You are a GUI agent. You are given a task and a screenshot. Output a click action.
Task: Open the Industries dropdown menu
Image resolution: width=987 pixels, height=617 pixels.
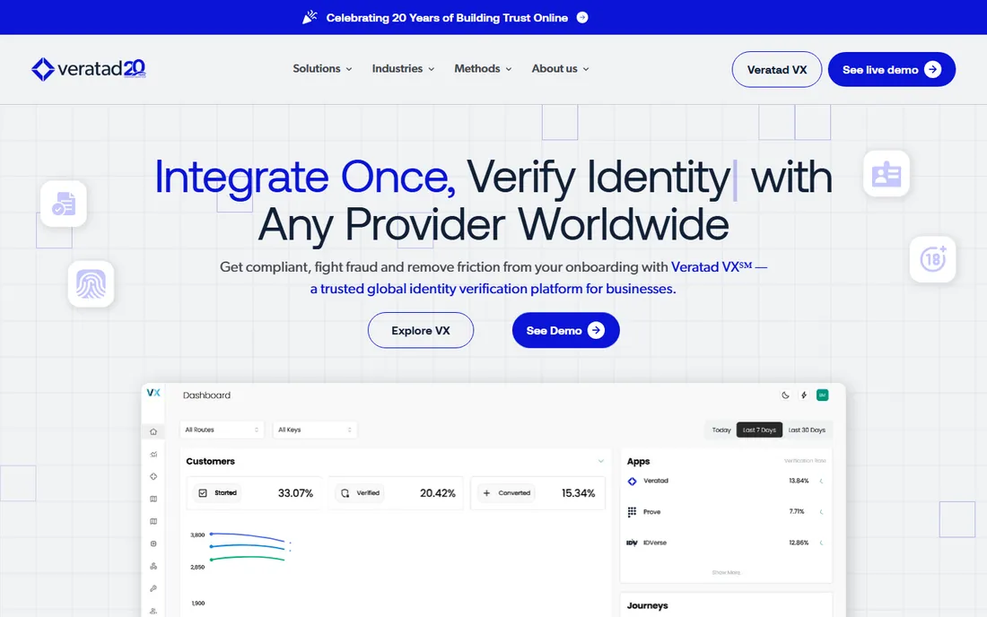404,68
